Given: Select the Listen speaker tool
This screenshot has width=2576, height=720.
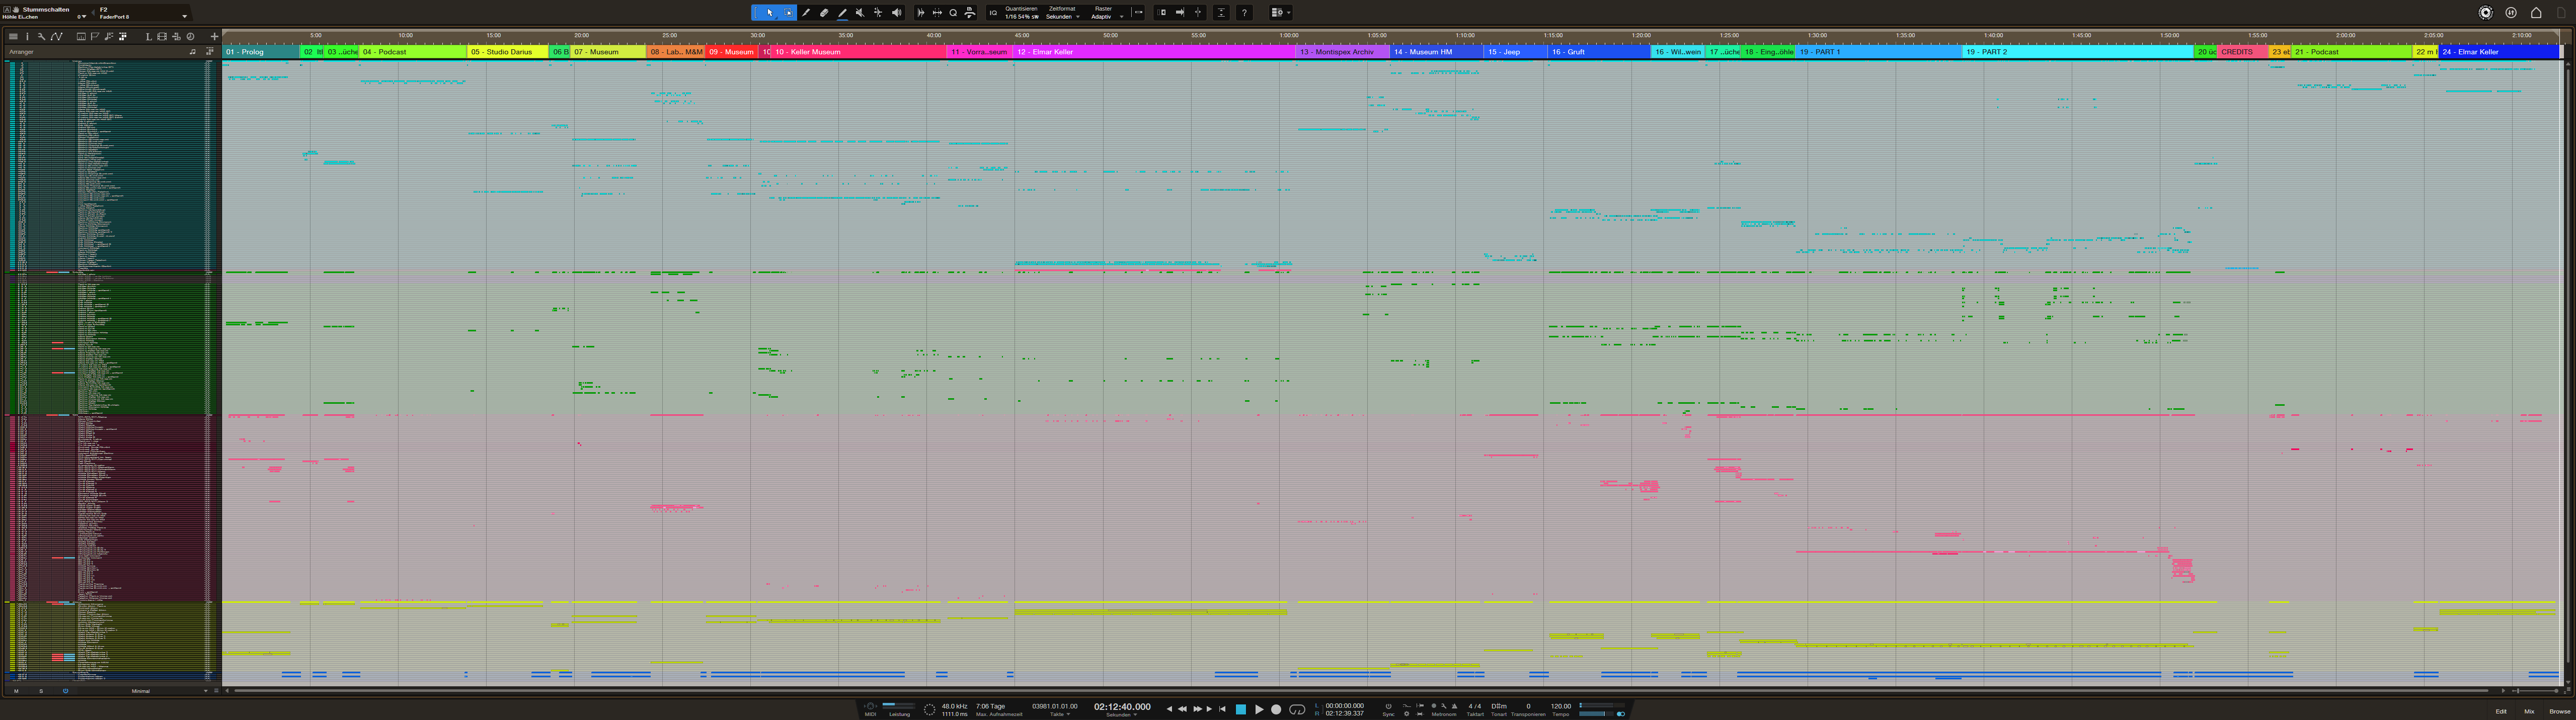Looking at the screenshot, I should [897, 13].
